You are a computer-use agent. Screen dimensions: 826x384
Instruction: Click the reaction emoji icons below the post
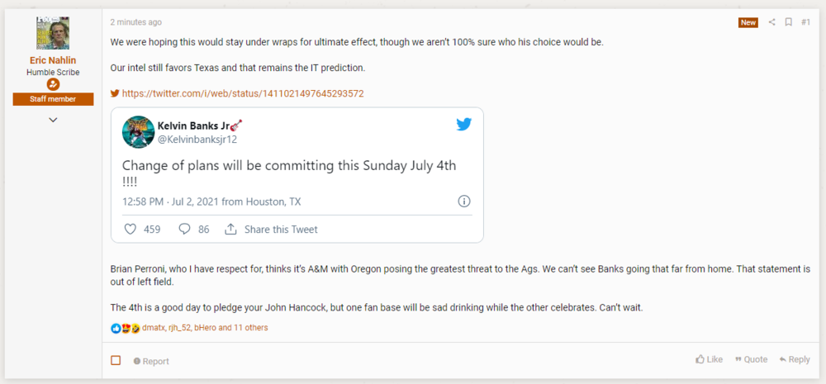point(125,328)
